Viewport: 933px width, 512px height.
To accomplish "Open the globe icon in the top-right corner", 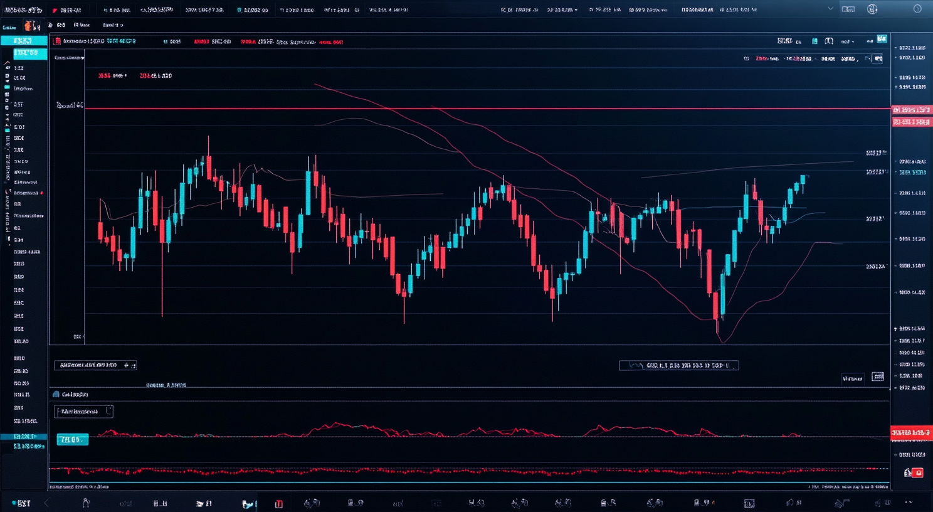I will pos(872,9).
